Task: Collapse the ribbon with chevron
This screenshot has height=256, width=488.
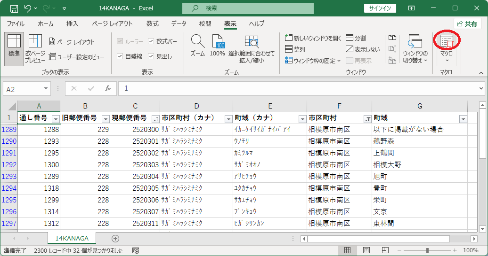Action: [481, 73]
